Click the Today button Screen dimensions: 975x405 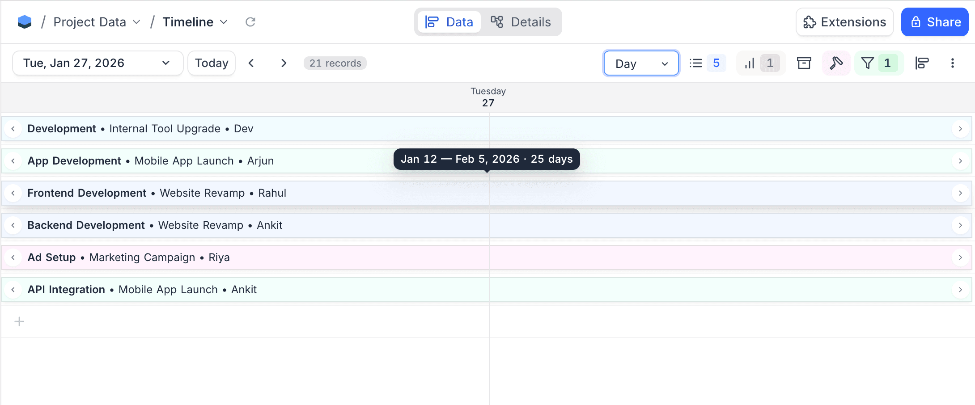pos(212,63)
